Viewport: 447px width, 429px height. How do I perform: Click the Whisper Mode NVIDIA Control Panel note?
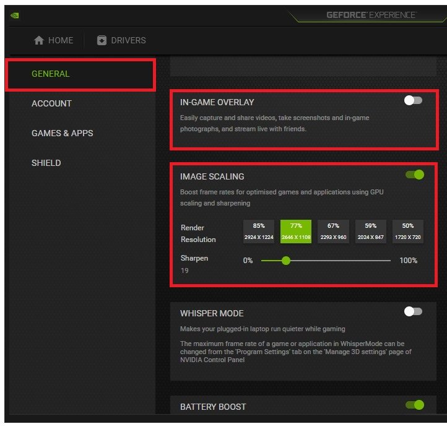pyautogui.click(x=295, y=352)
